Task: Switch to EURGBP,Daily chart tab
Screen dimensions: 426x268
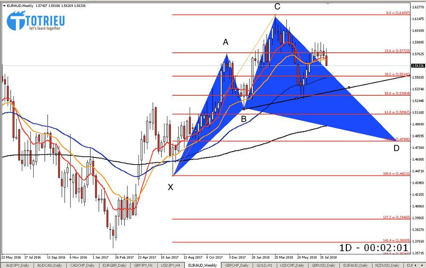Action: tap(115, 265)
